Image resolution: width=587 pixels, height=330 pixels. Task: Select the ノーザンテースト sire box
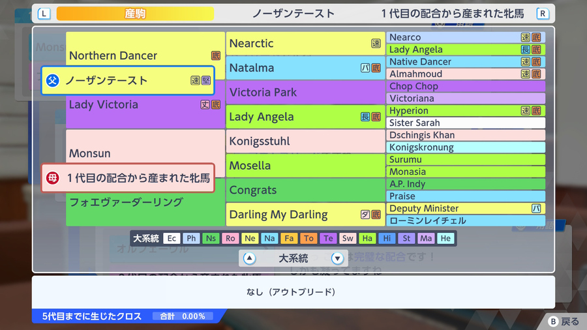click(128, 80)
